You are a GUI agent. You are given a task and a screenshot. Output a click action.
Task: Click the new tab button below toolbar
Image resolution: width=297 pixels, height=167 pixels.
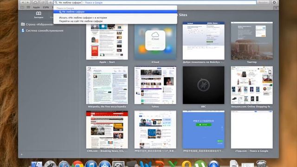(276, 8)
